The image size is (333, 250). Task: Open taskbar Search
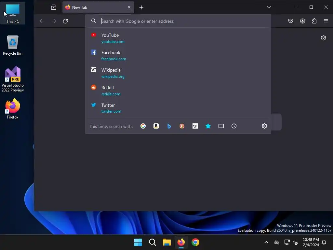coord(152,242)
